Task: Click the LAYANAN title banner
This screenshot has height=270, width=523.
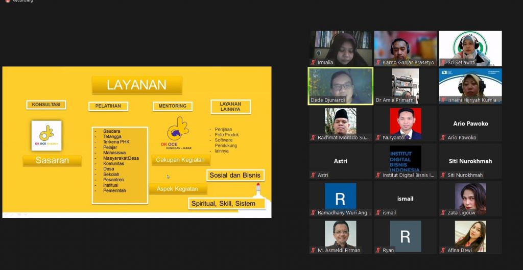Action: click(136, 85)
